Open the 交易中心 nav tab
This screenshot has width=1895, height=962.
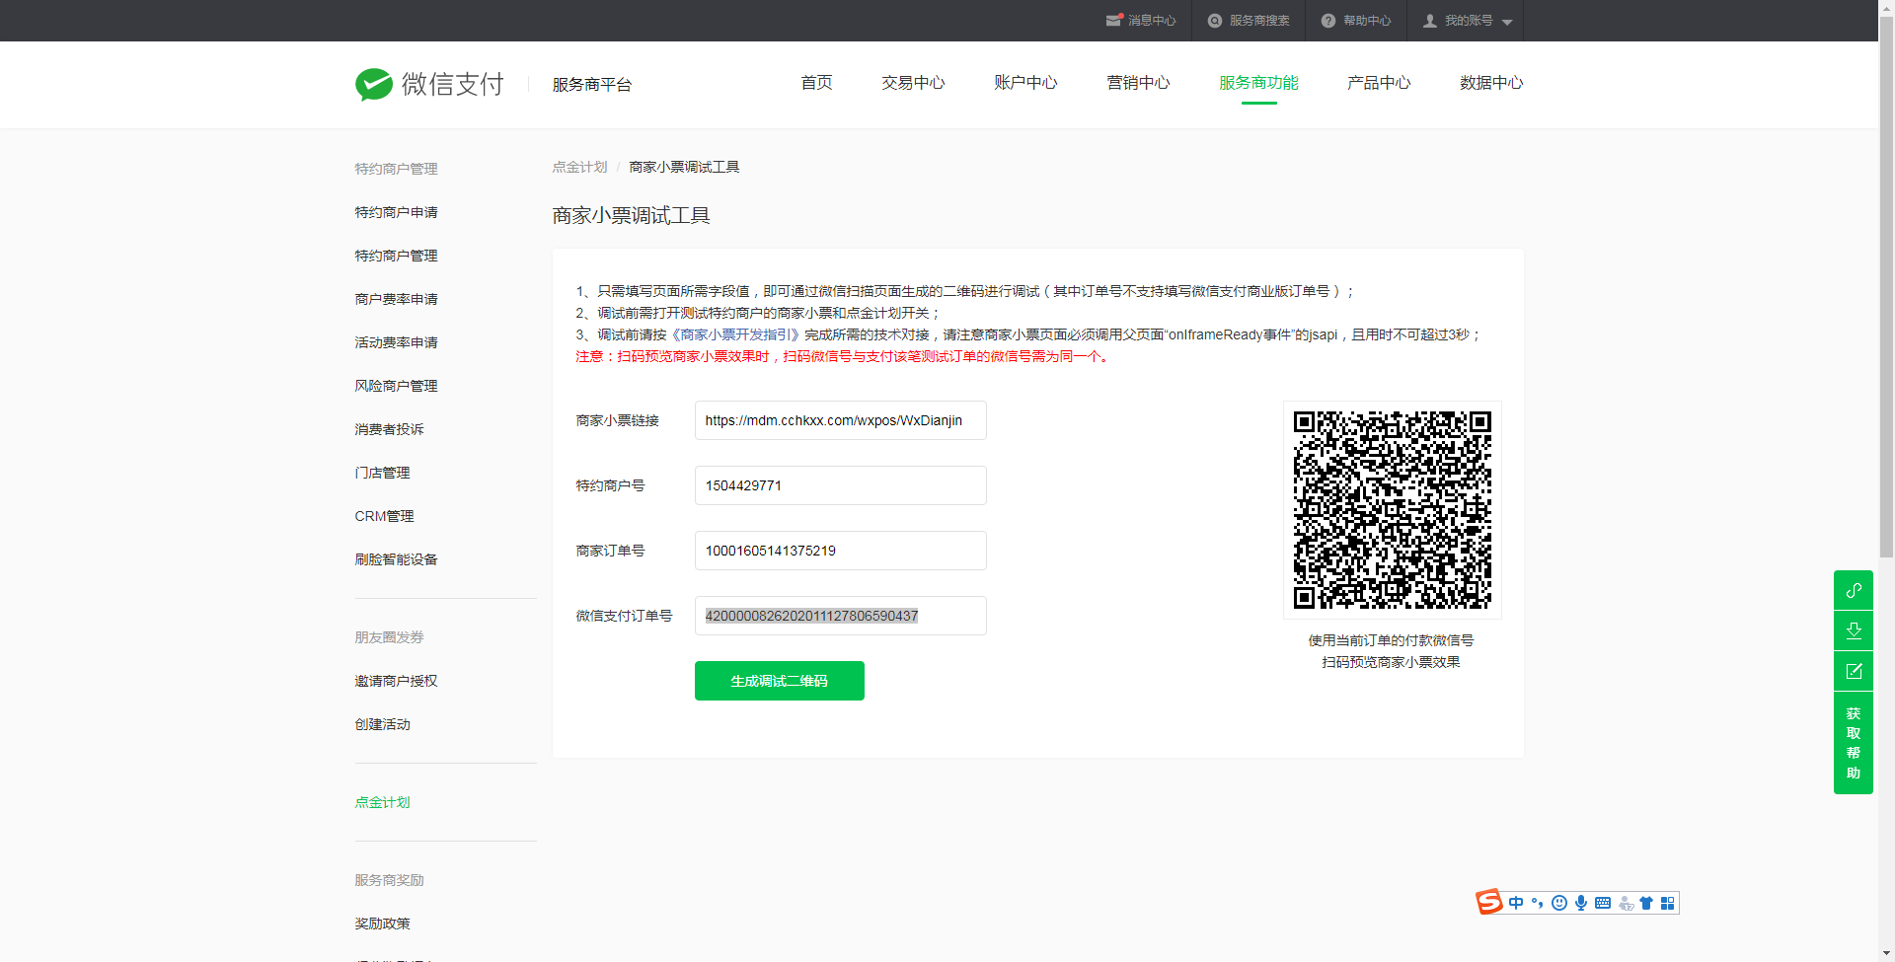(x=913, y=83)
